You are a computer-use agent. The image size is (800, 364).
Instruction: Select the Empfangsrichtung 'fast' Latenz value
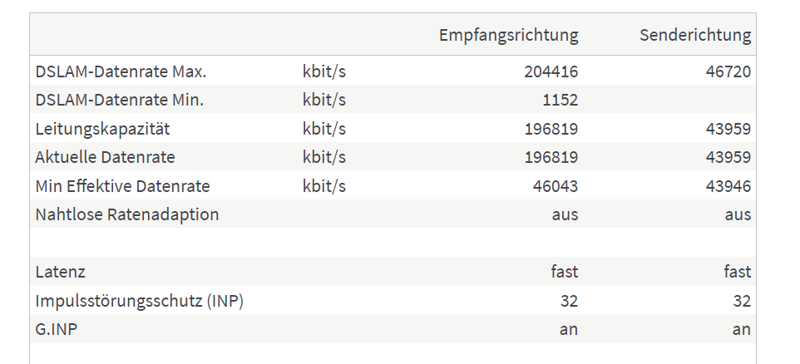[565, 272]
